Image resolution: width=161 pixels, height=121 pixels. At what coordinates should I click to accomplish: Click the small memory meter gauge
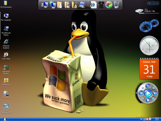[154, 23]
